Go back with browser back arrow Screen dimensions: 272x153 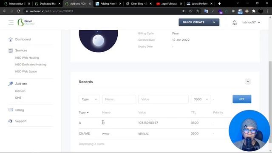[x=5, y=11]
